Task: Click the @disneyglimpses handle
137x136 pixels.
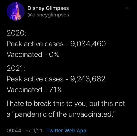Action: [48, 15]
